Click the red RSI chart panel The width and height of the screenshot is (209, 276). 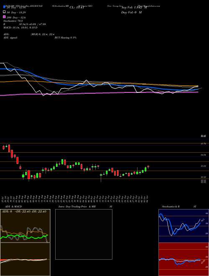[x=184, y=259]
